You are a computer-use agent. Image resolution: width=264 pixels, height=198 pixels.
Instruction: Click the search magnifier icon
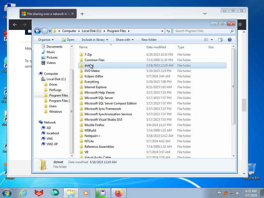[x=232, y=31]
